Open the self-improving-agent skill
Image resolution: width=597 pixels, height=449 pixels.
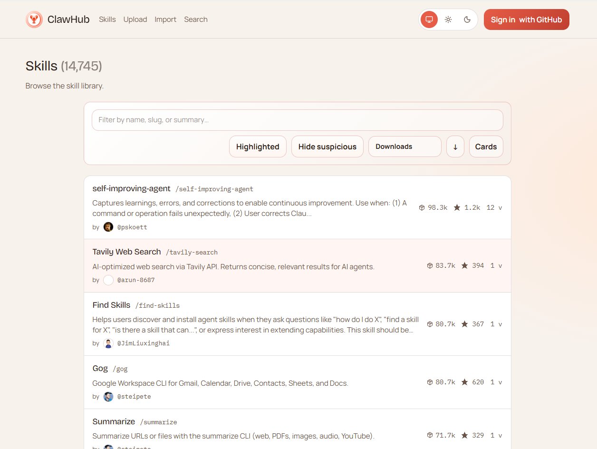(131, 188)
